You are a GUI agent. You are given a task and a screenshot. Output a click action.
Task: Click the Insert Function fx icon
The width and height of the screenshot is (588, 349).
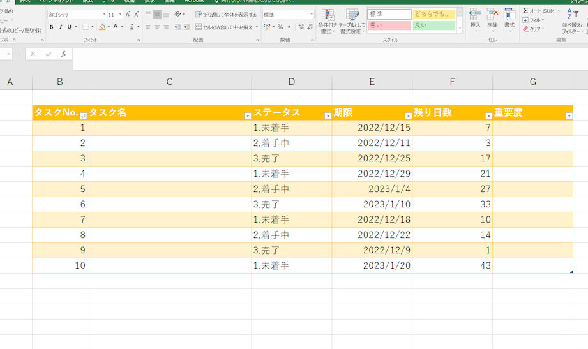coord(64,54)
